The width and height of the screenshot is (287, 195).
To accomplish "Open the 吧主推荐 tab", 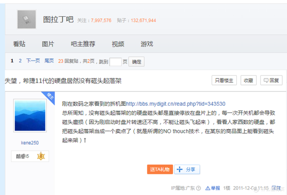I will tap(83, 44).
